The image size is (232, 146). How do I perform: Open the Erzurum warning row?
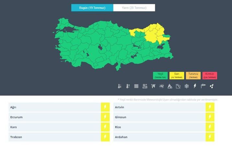54,117
